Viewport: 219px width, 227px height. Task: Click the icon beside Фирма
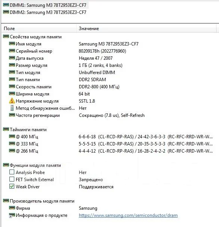tap(12, 208)
